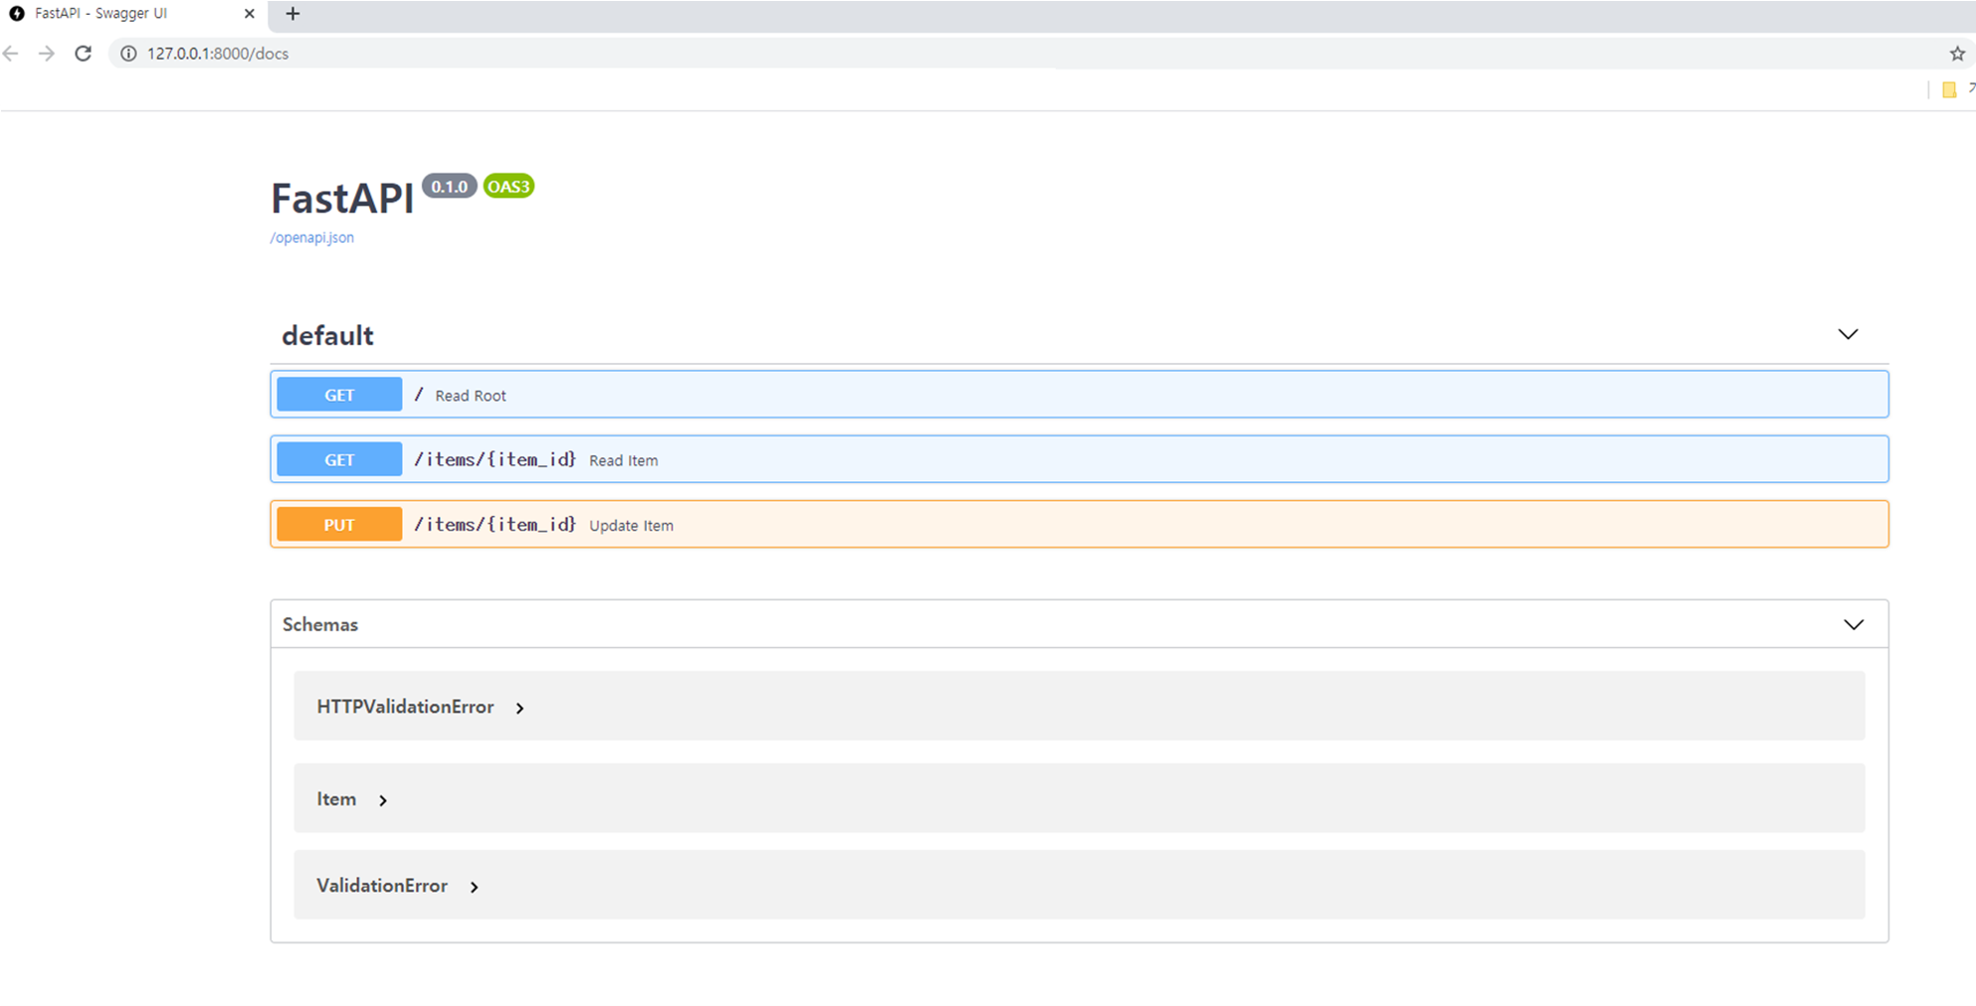Click the Item schema name
Viewport: 1976px width, 1006px height.
(x=336, y=799)
